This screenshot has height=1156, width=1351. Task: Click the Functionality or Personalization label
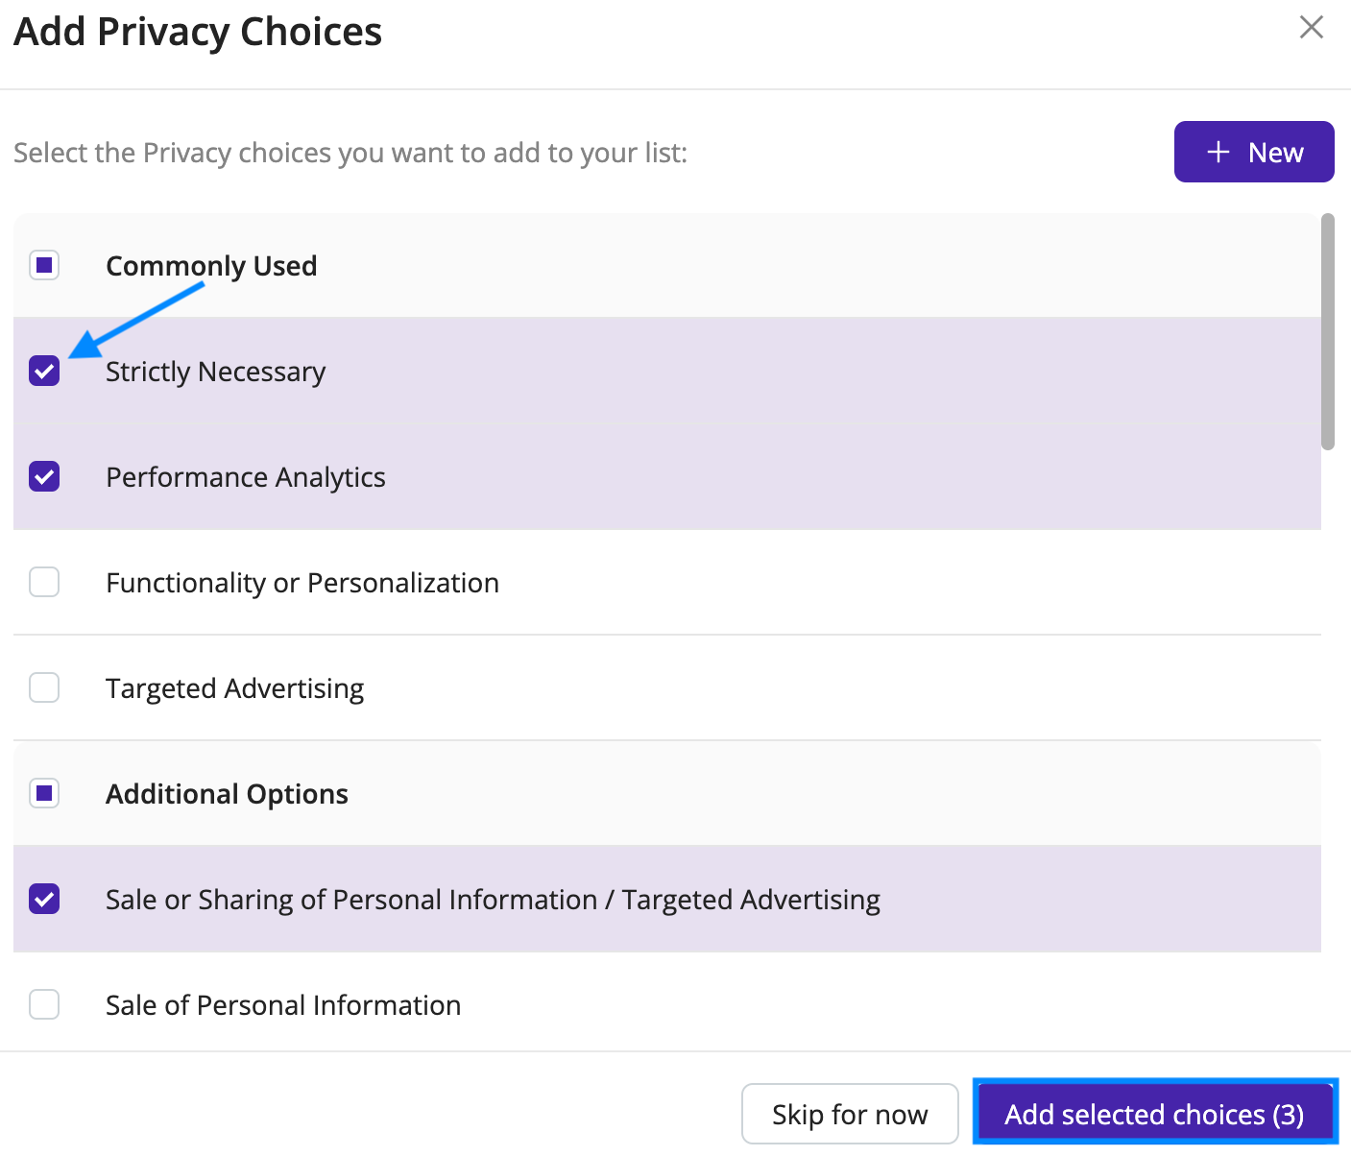(x=302, y=583)
